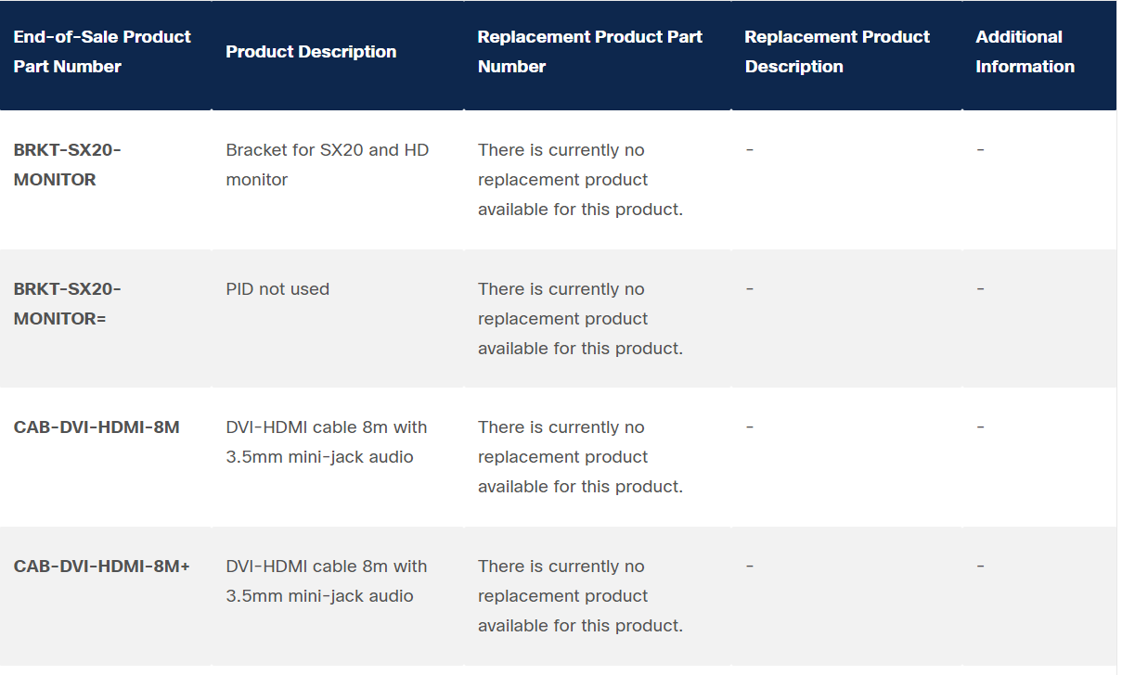The image size is (1122, 675).
Task: Click the Replacement Product Part Number header
Action: (589, 52)
